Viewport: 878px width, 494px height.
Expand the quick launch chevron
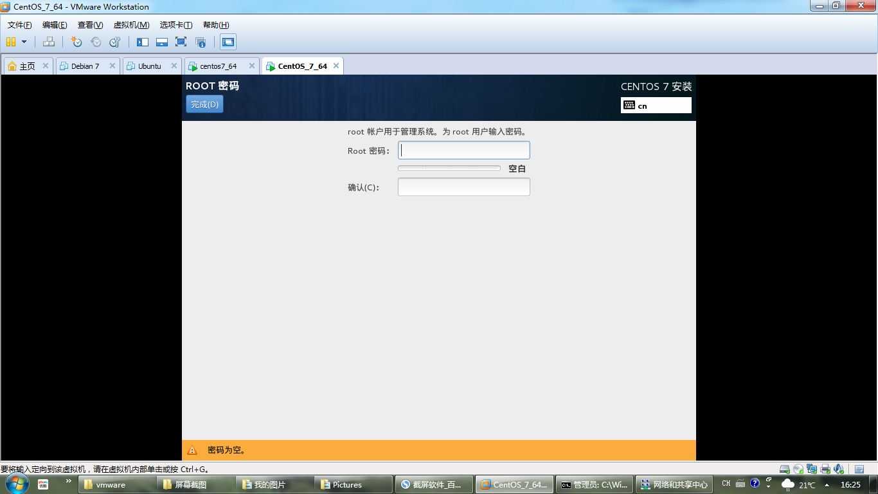68,481
